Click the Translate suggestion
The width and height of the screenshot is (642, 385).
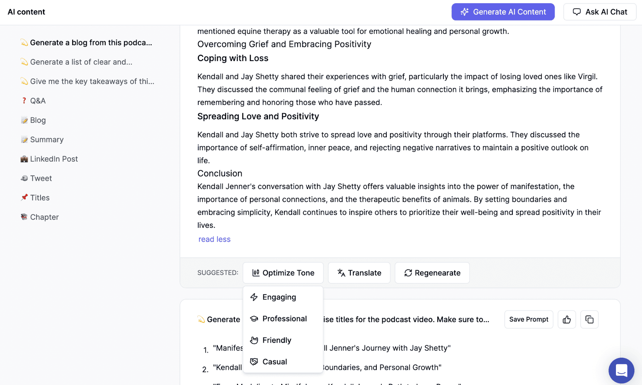pyautogui.click(x=359, y=273)
